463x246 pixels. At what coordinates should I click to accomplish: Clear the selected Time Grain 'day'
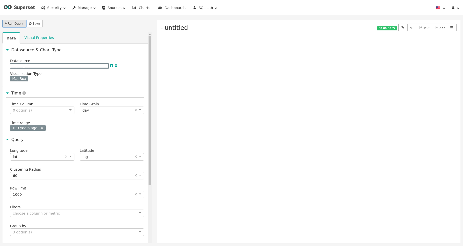tap(135, 110)
